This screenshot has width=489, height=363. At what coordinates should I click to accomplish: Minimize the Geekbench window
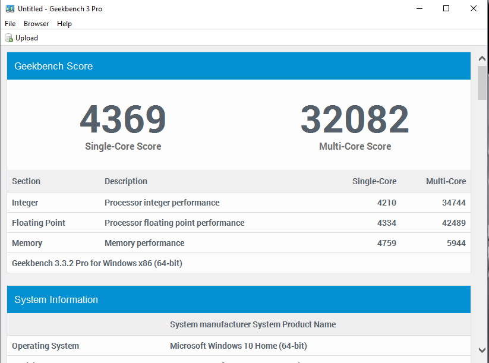[x=419, y=9]
